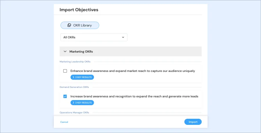Uncheck the Increase brand awareness objective checkbox
Viewport: 261px width, 133px height.
(x=65, y=96)
